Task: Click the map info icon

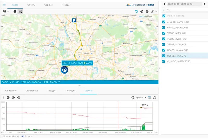Action: 15,11
